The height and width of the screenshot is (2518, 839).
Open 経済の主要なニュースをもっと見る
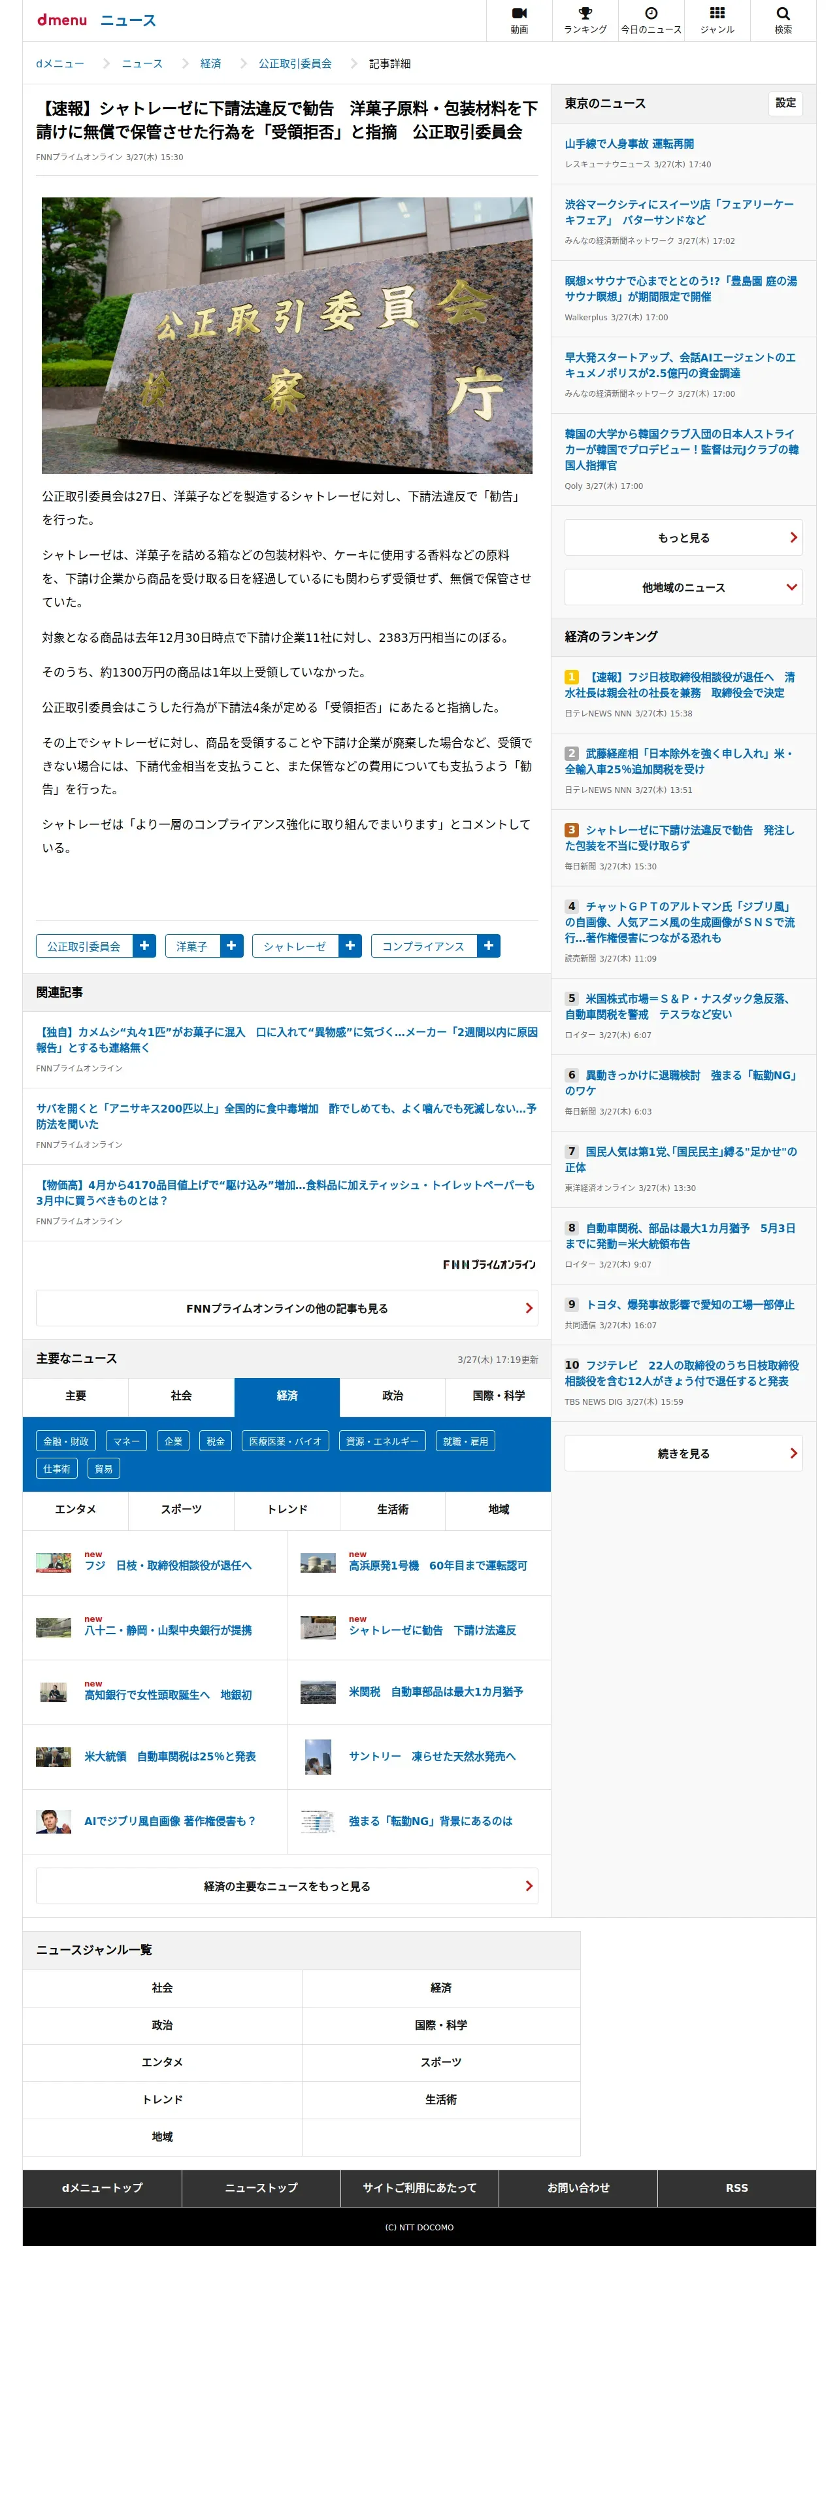(x=286, y=1886)
